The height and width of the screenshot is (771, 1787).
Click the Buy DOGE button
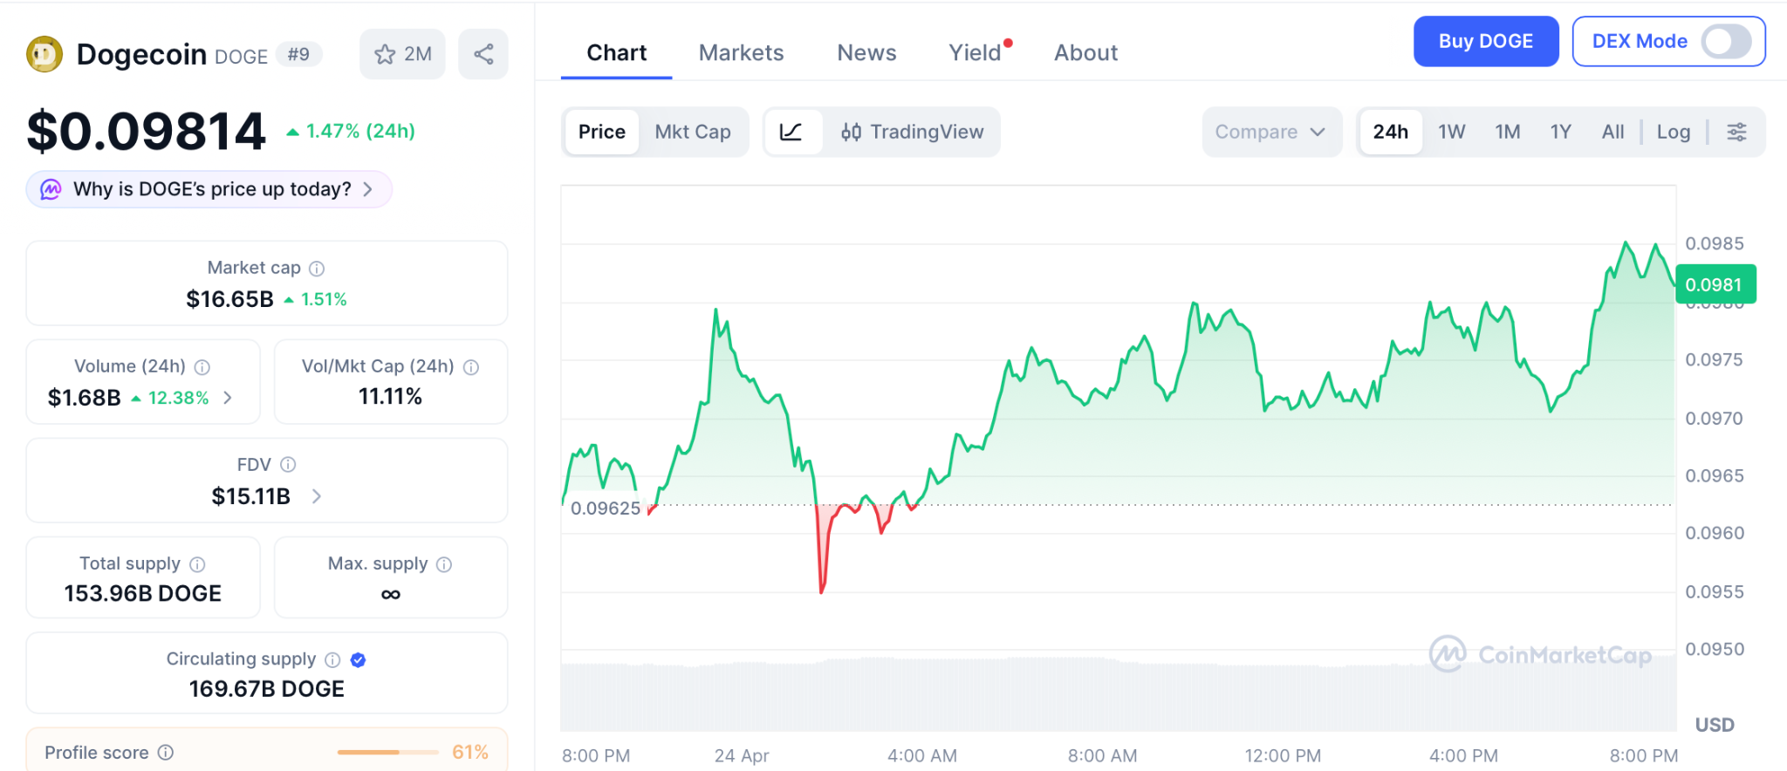[1485, 41]
